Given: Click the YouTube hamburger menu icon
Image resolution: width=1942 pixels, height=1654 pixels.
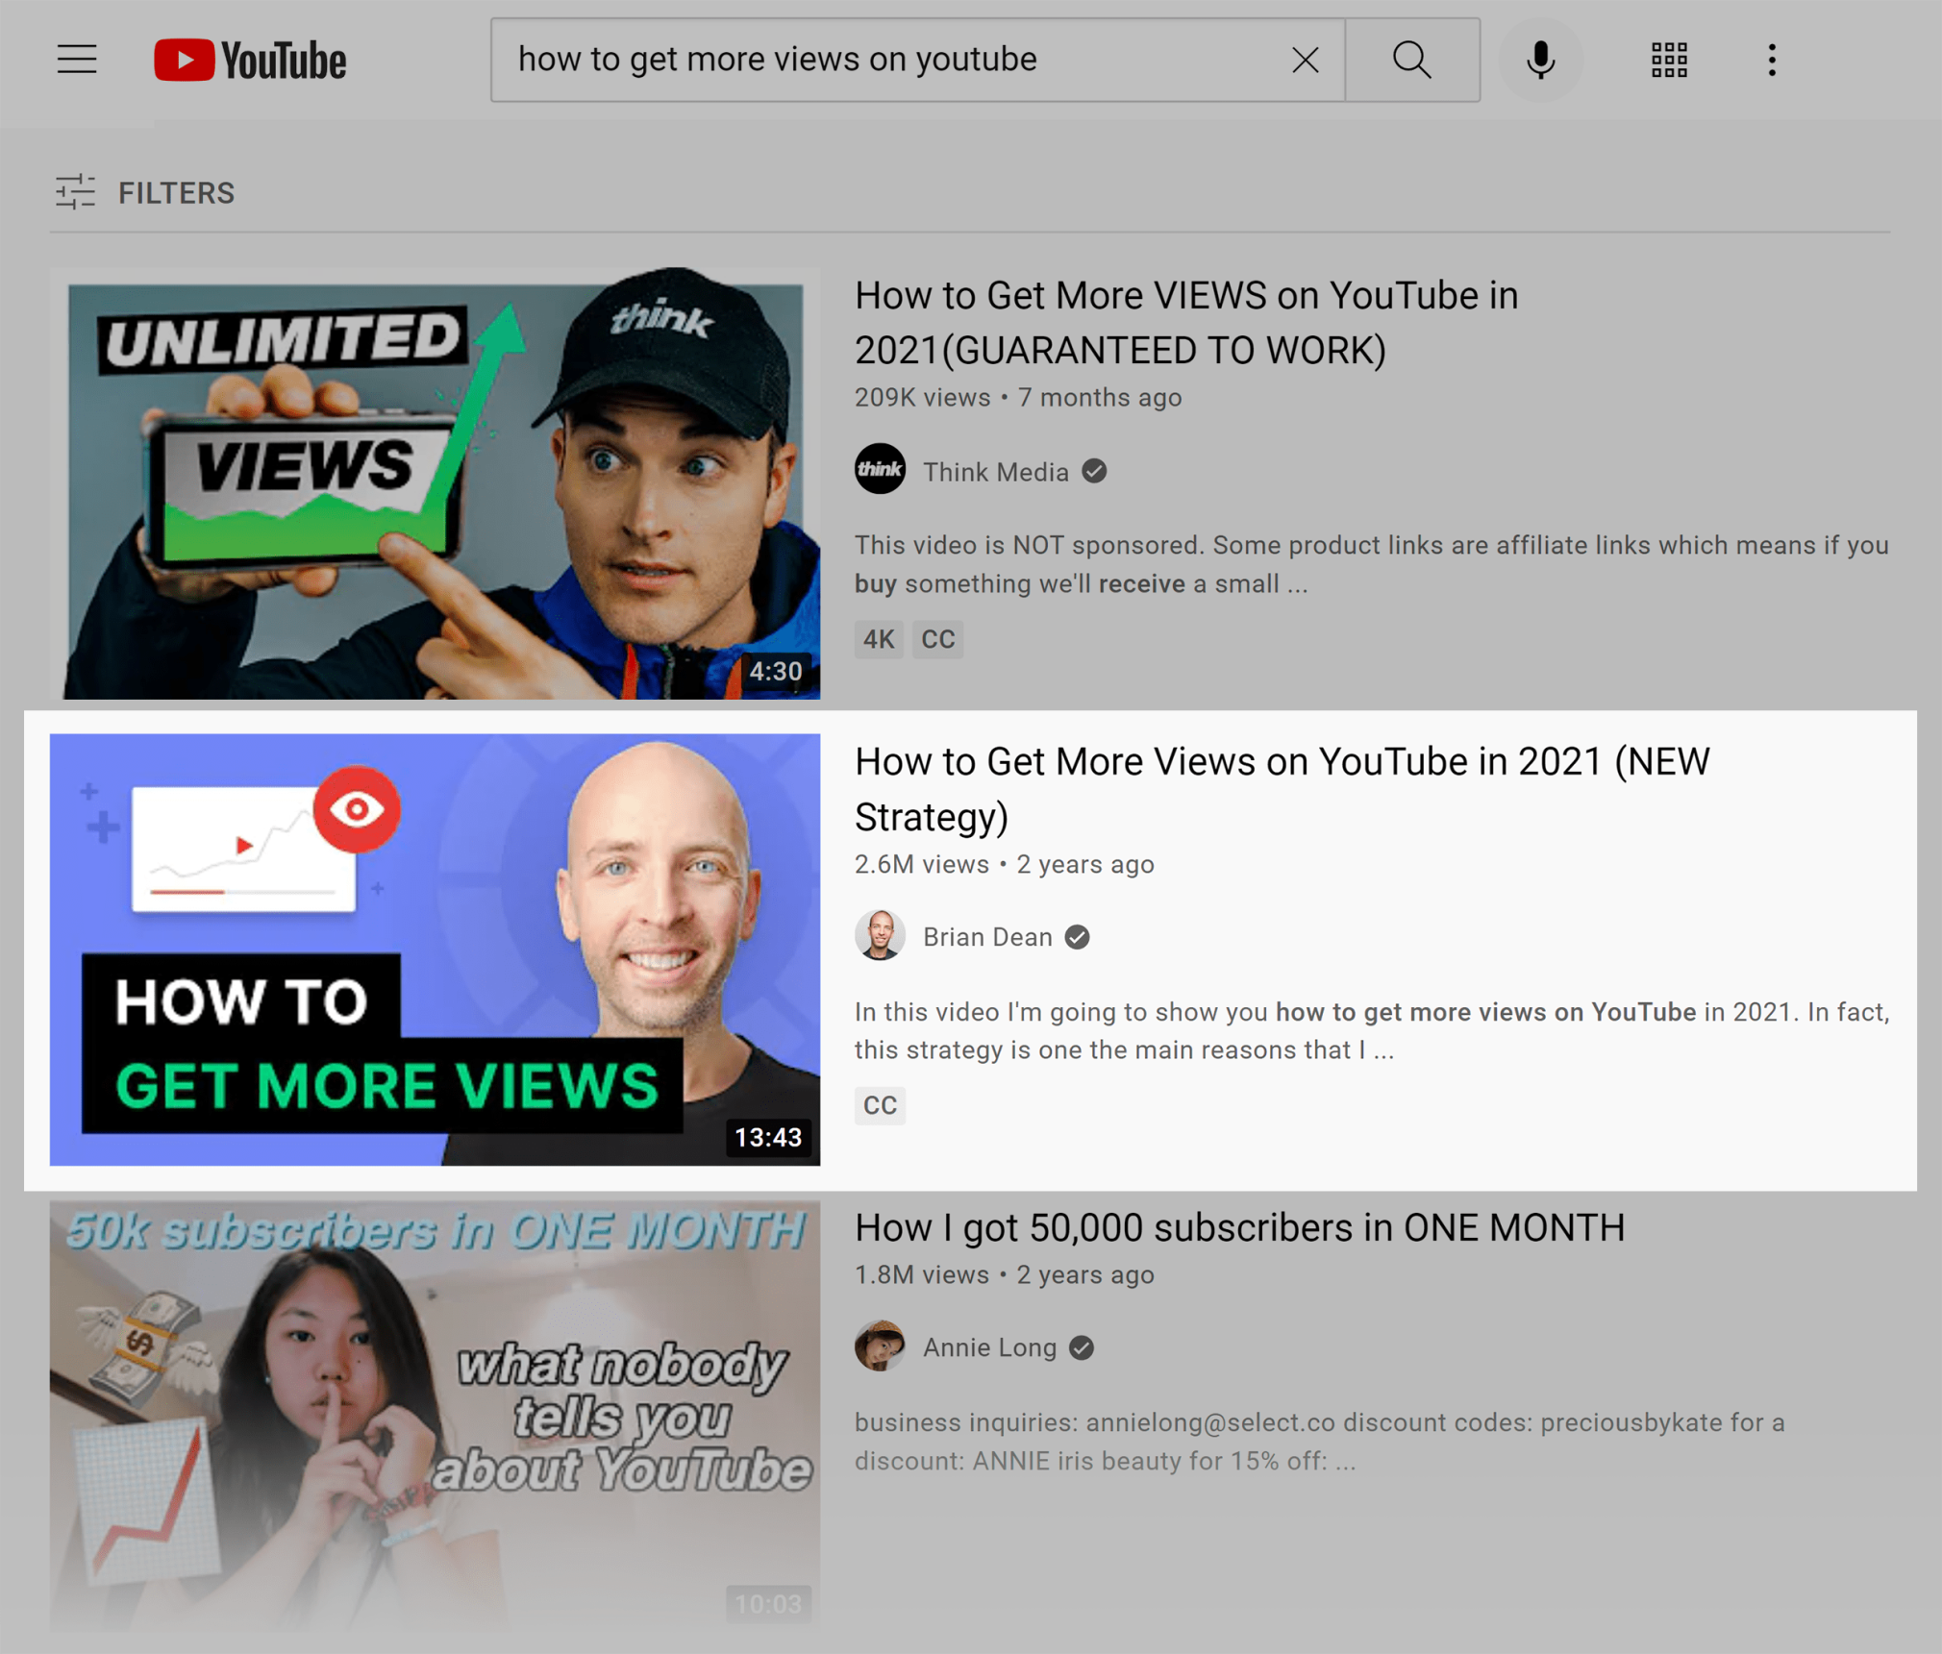Looking at the screenshot, I should [x=77, y=59].
